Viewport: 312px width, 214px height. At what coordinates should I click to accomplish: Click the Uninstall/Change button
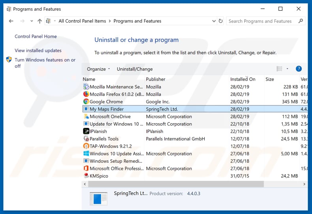pos(135,69)
